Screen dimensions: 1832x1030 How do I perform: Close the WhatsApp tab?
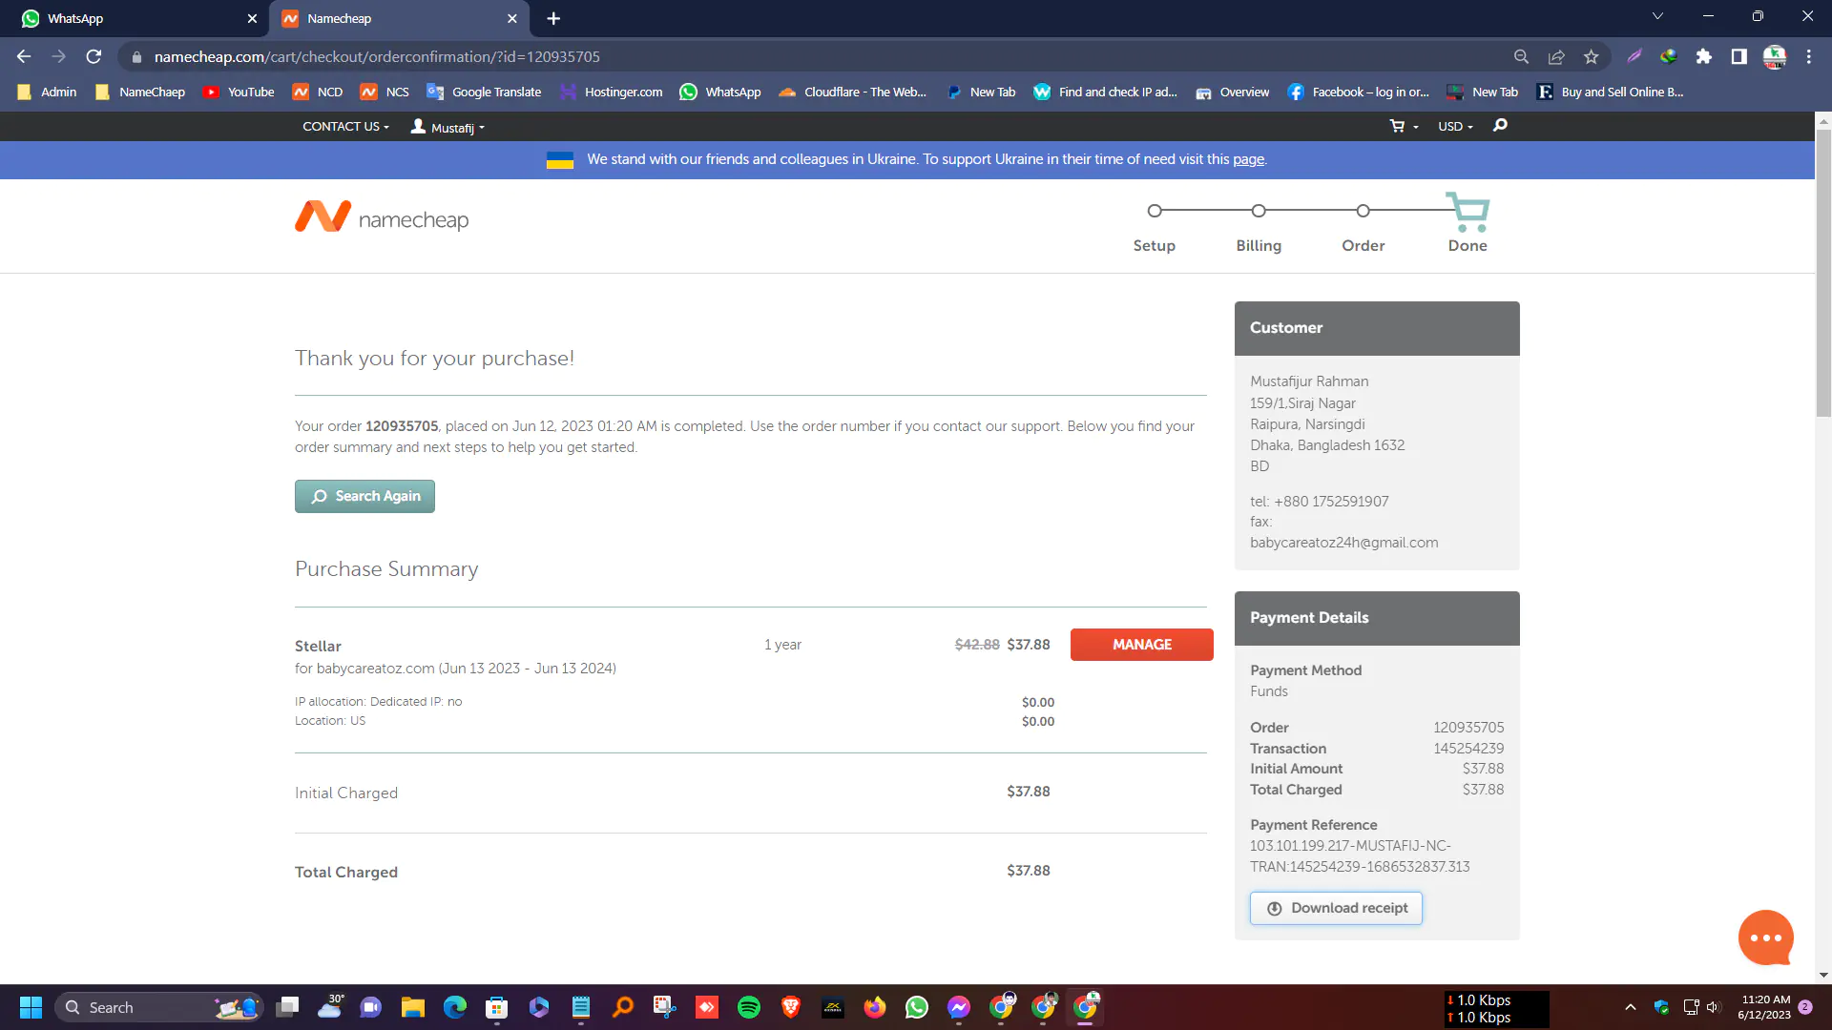pyautogui.click(x=252, y=18)
